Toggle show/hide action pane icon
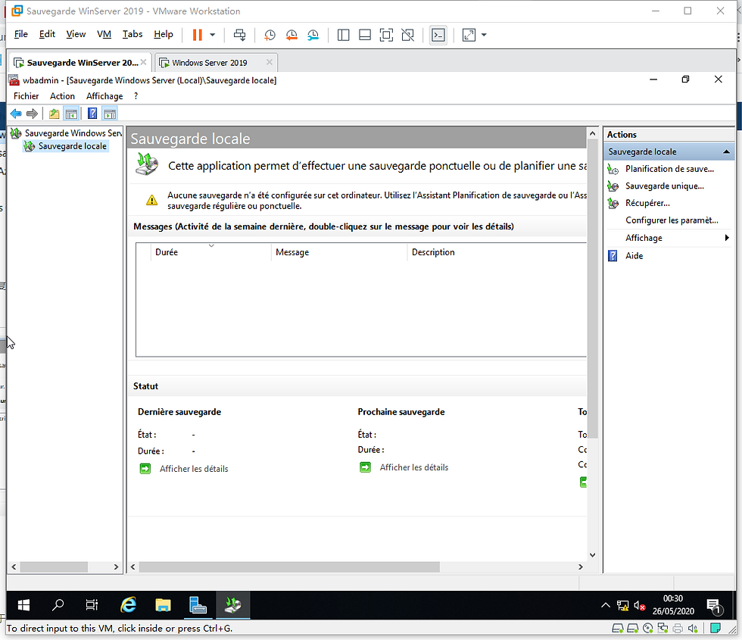Viewport: 742px width, 640px height. (110, 114)
